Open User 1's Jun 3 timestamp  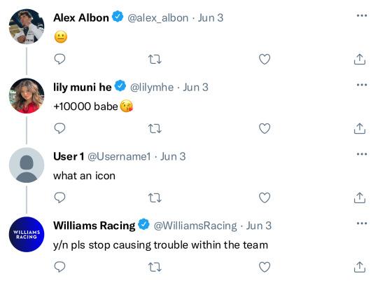173,157
